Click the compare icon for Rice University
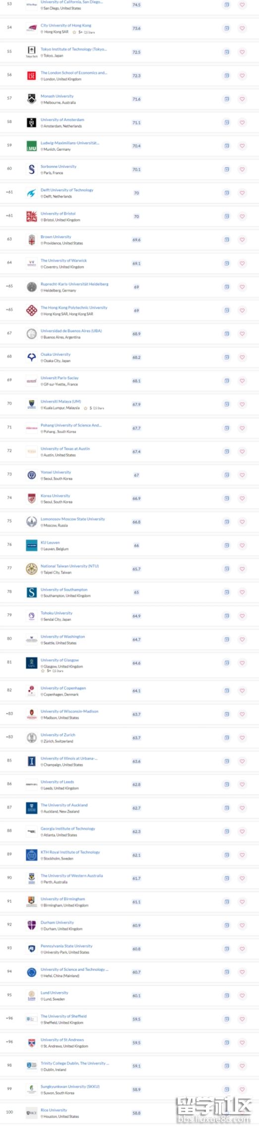Image resolution: width=259 pixels, height=1130 pixels. click(227, 1113)
